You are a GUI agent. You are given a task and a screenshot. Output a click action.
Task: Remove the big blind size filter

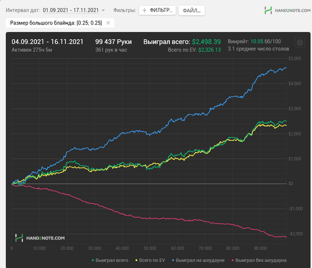(x=108, y=23)
